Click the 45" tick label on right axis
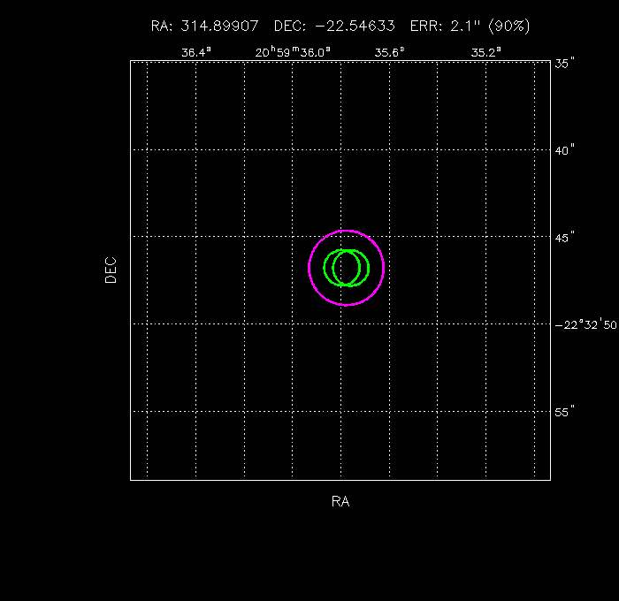Image resolution: width=619 pixels, height=601 pixels. 565,238
